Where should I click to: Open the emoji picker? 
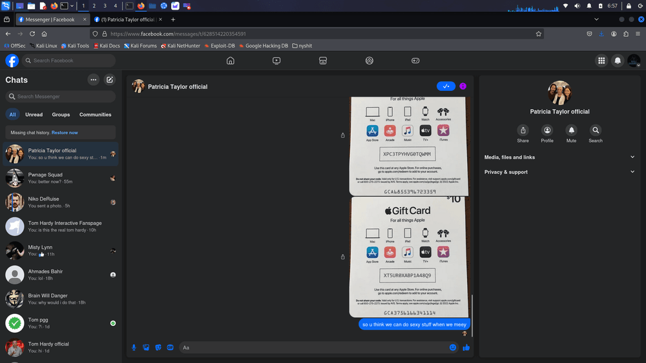pos(453,348)
